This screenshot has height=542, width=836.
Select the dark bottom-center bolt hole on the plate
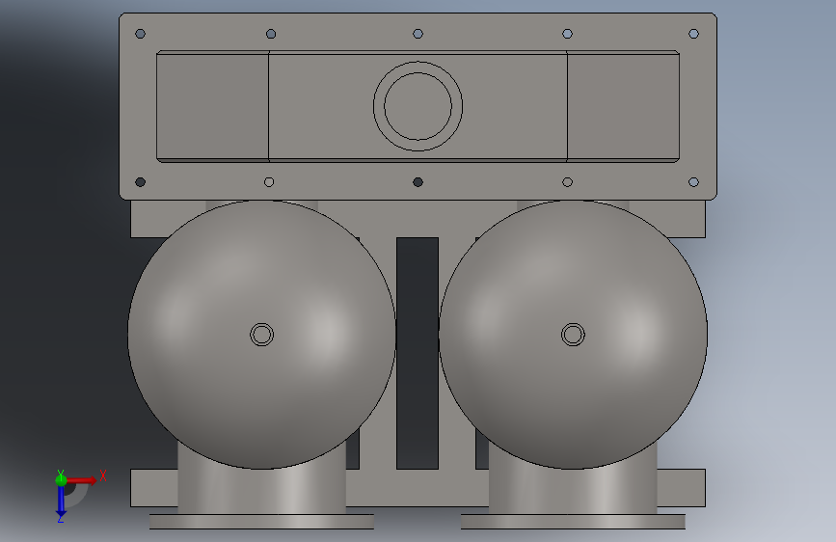[418, 182]
